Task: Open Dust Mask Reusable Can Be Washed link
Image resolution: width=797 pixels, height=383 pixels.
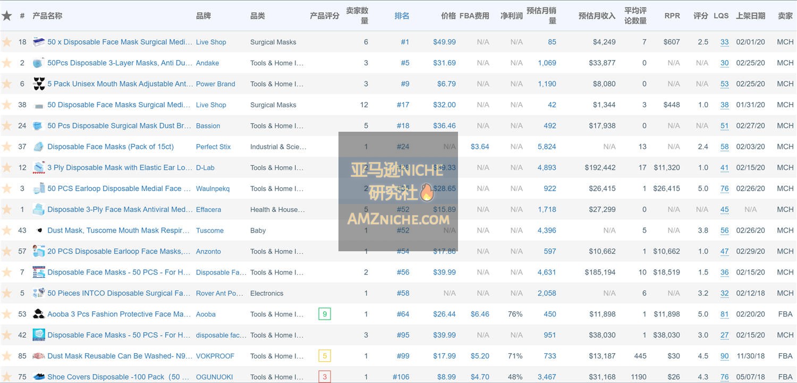Action: point(118,356)
